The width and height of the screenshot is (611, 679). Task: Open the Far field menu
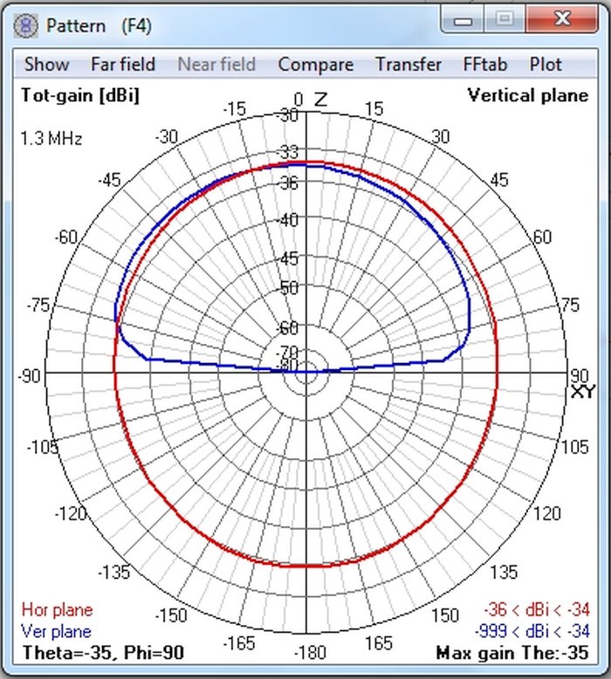coord(123,65)
